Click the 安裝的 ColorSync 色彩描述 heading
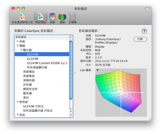This screenshot has height=134, width=161. pos(35,31)
